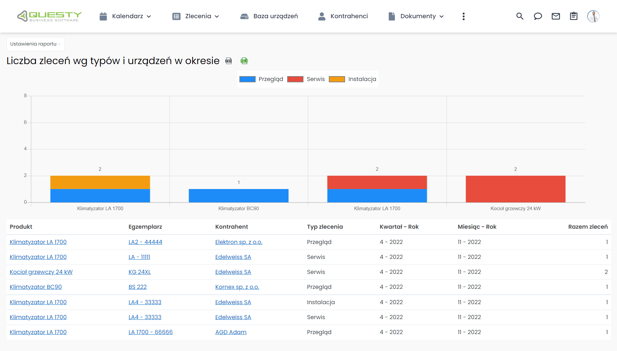The height and width of the screenshot is (351, 617).
Task: Click the blue Klimatyzator BC90 bar
Action: coord(238,196)
